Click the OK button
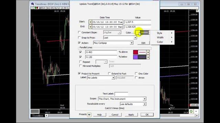This screenshot has height=123, width=220. point(147,115)
